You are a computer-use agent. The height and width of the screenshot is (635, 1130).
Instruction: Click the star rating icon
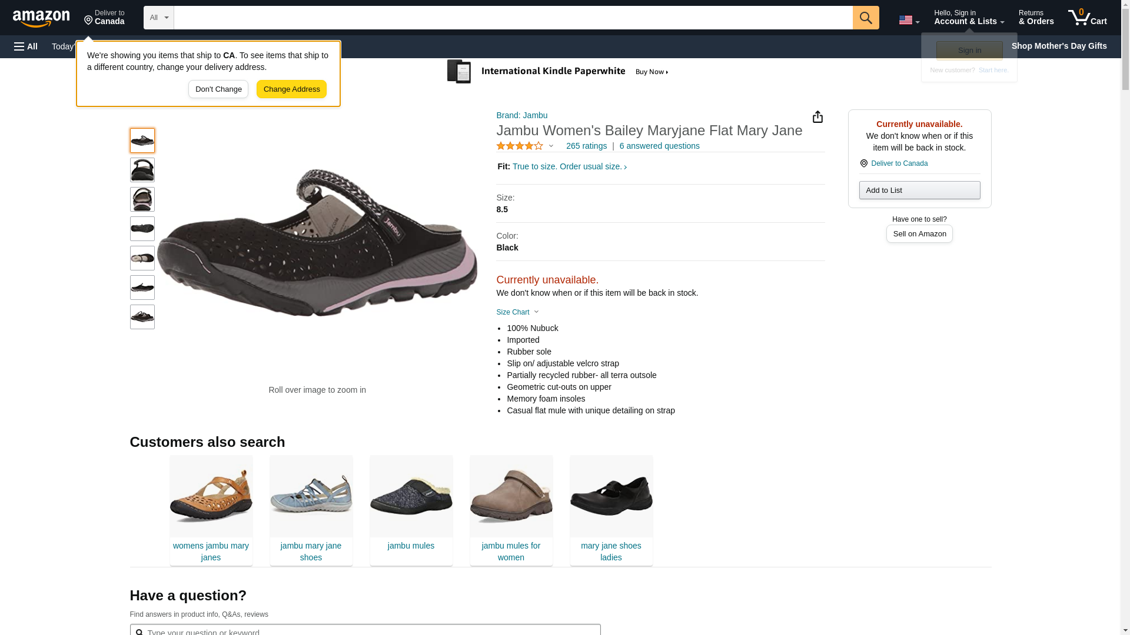(x=519, y=146)
